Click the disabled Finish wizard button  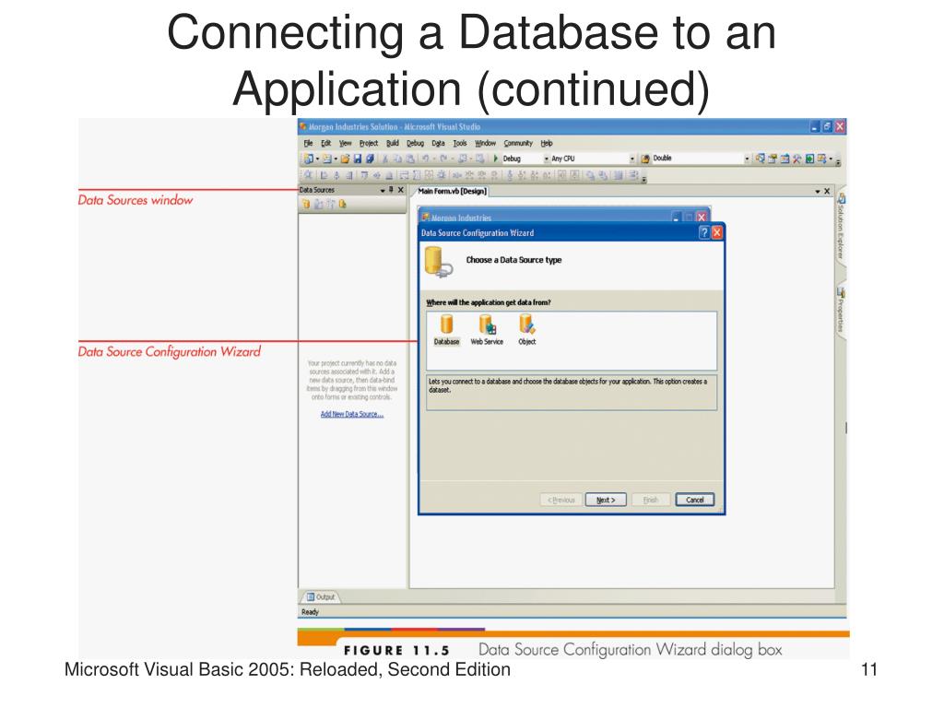651,500
